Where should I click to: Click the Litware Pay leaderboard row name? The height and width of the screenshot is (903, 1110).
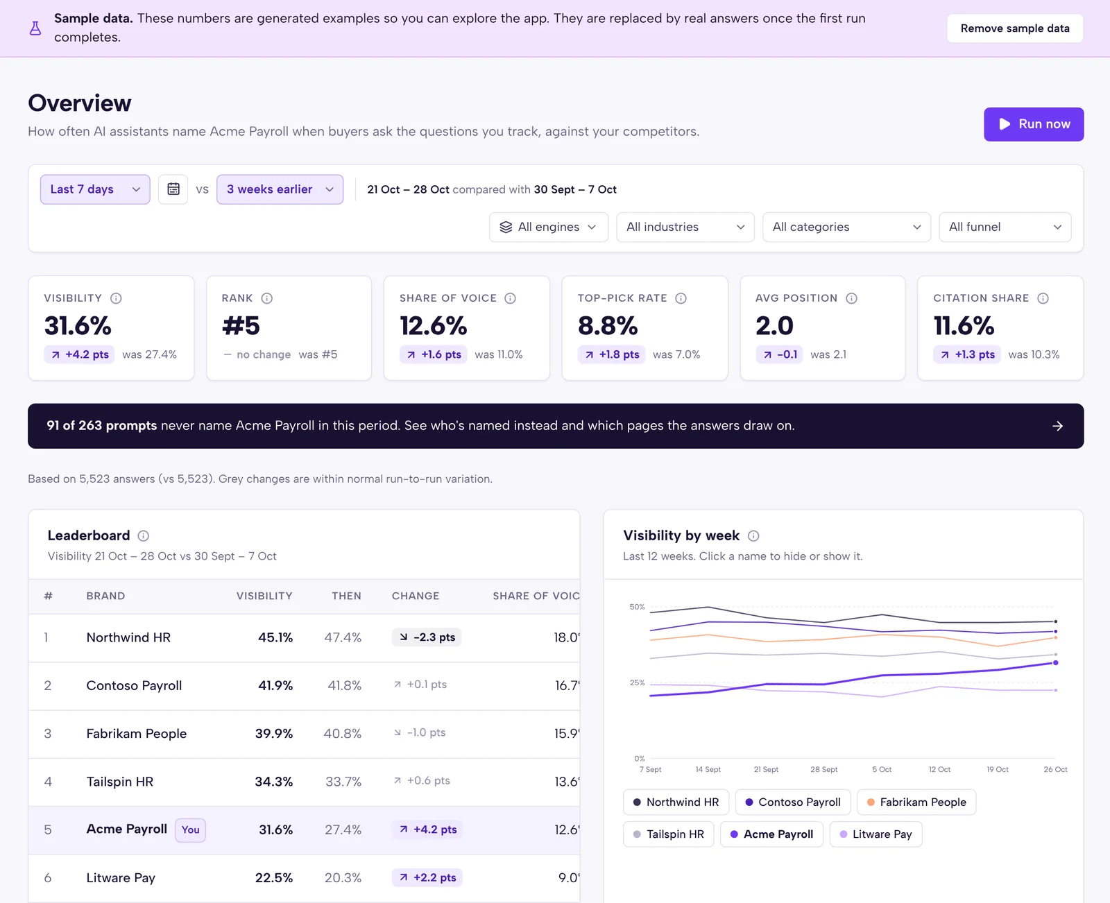(x=121, y=878)
